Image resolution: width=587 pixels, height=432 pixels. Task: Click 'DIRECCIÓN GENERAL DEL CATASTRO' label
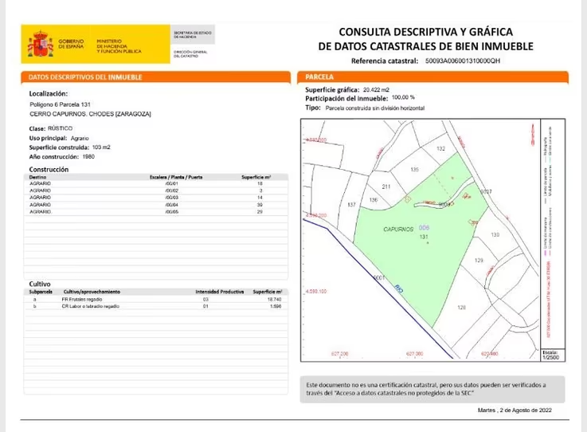click(x=190, y=54)
